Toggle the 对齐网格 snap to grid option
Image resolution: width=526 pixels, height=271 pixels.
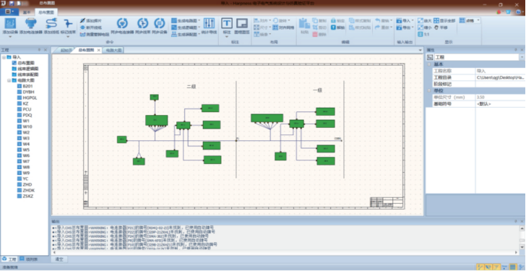283,27
